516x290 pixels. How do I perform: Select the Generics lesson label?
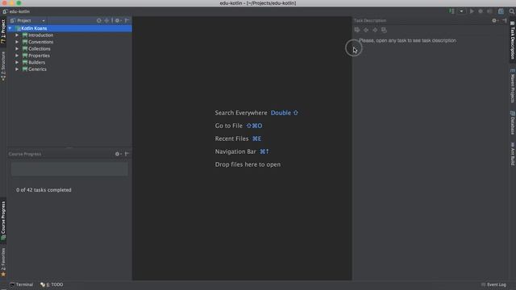click(38, 69)
